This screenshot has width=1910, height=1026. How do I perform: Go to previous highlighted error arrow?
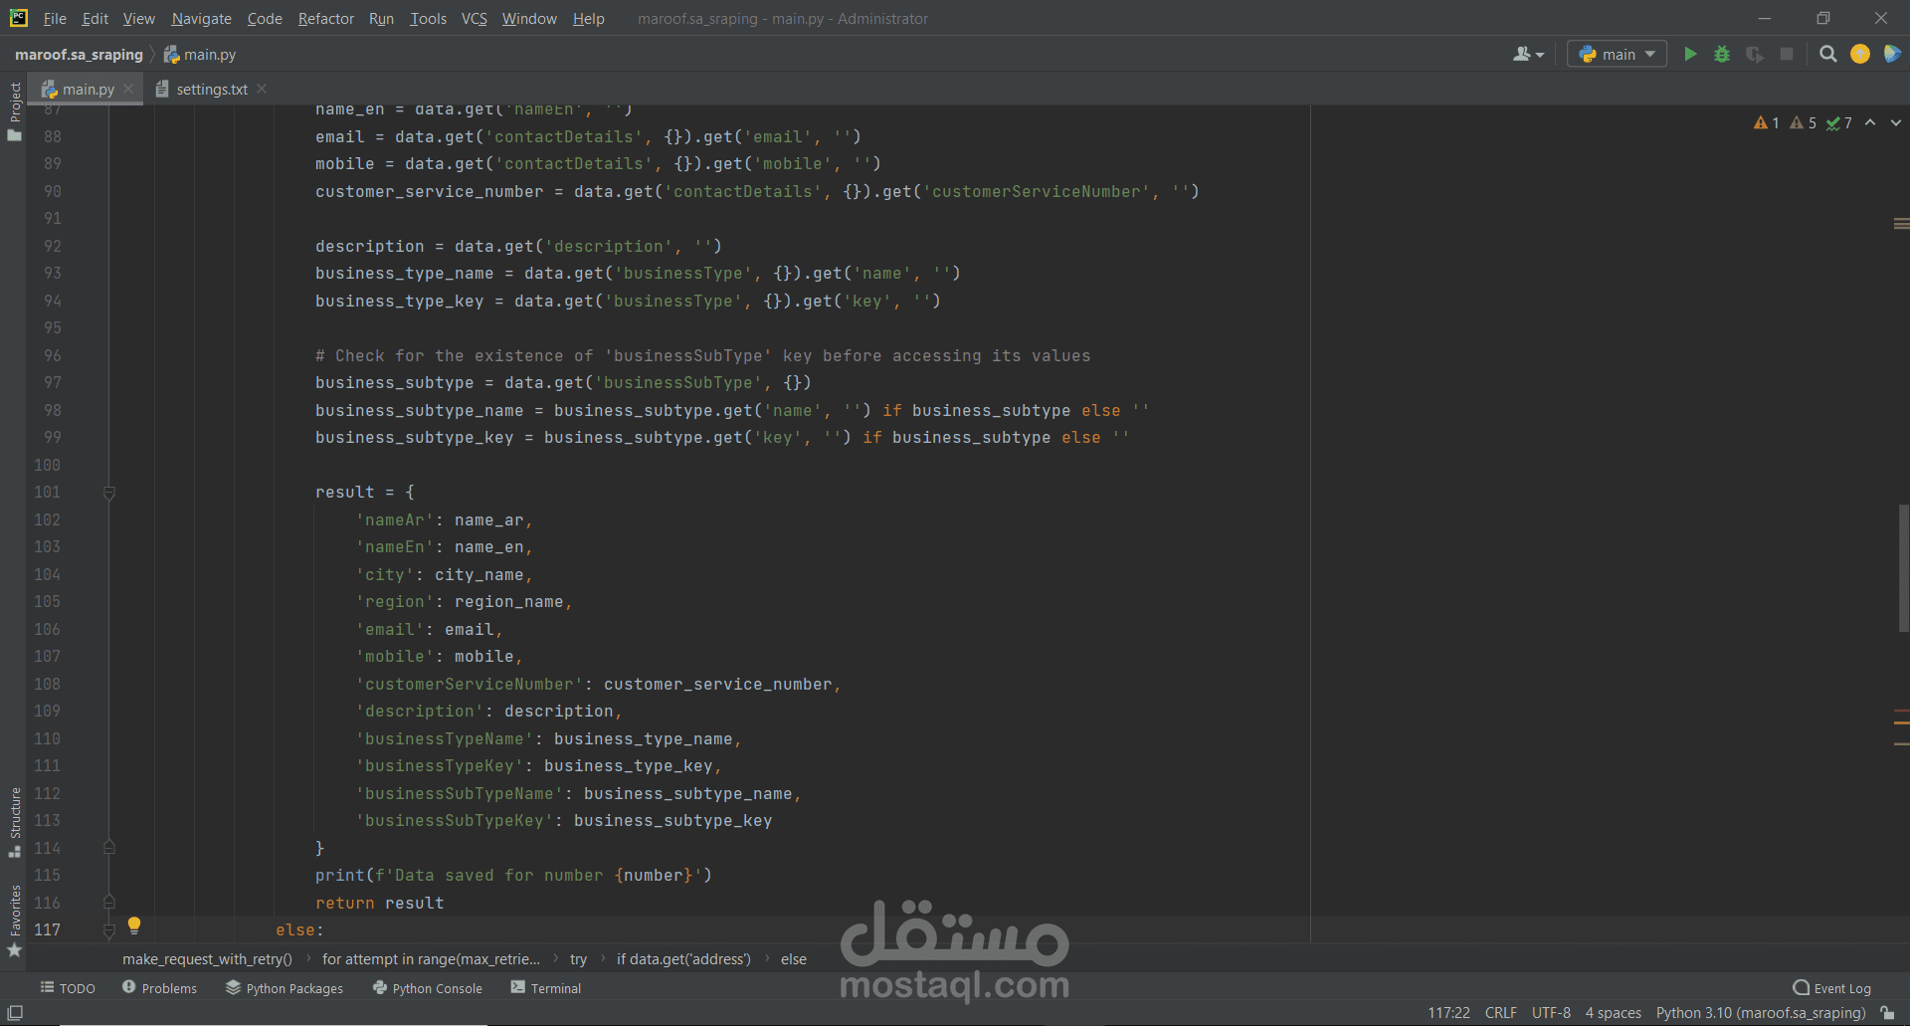tap(1870, 122)
